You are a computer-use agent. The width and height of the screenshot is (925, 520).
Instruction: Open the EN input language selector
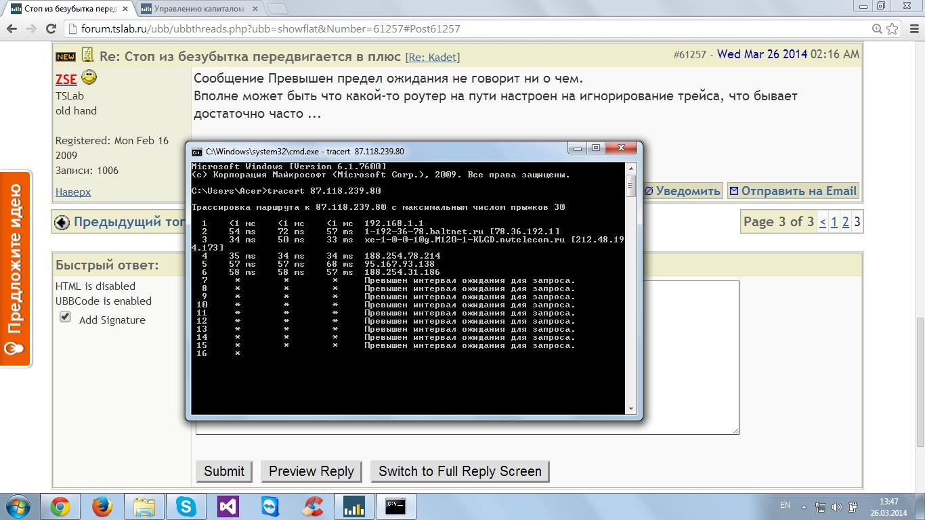pos(785,505)
